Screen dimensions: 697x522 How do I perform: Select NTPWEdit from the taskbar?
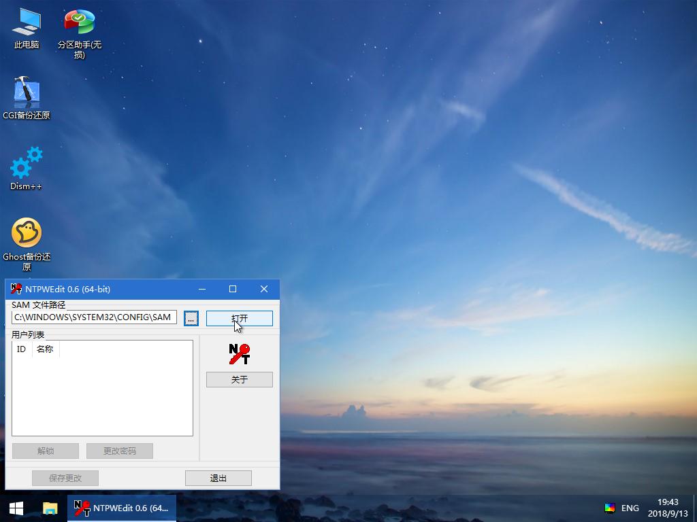[122, 508]
